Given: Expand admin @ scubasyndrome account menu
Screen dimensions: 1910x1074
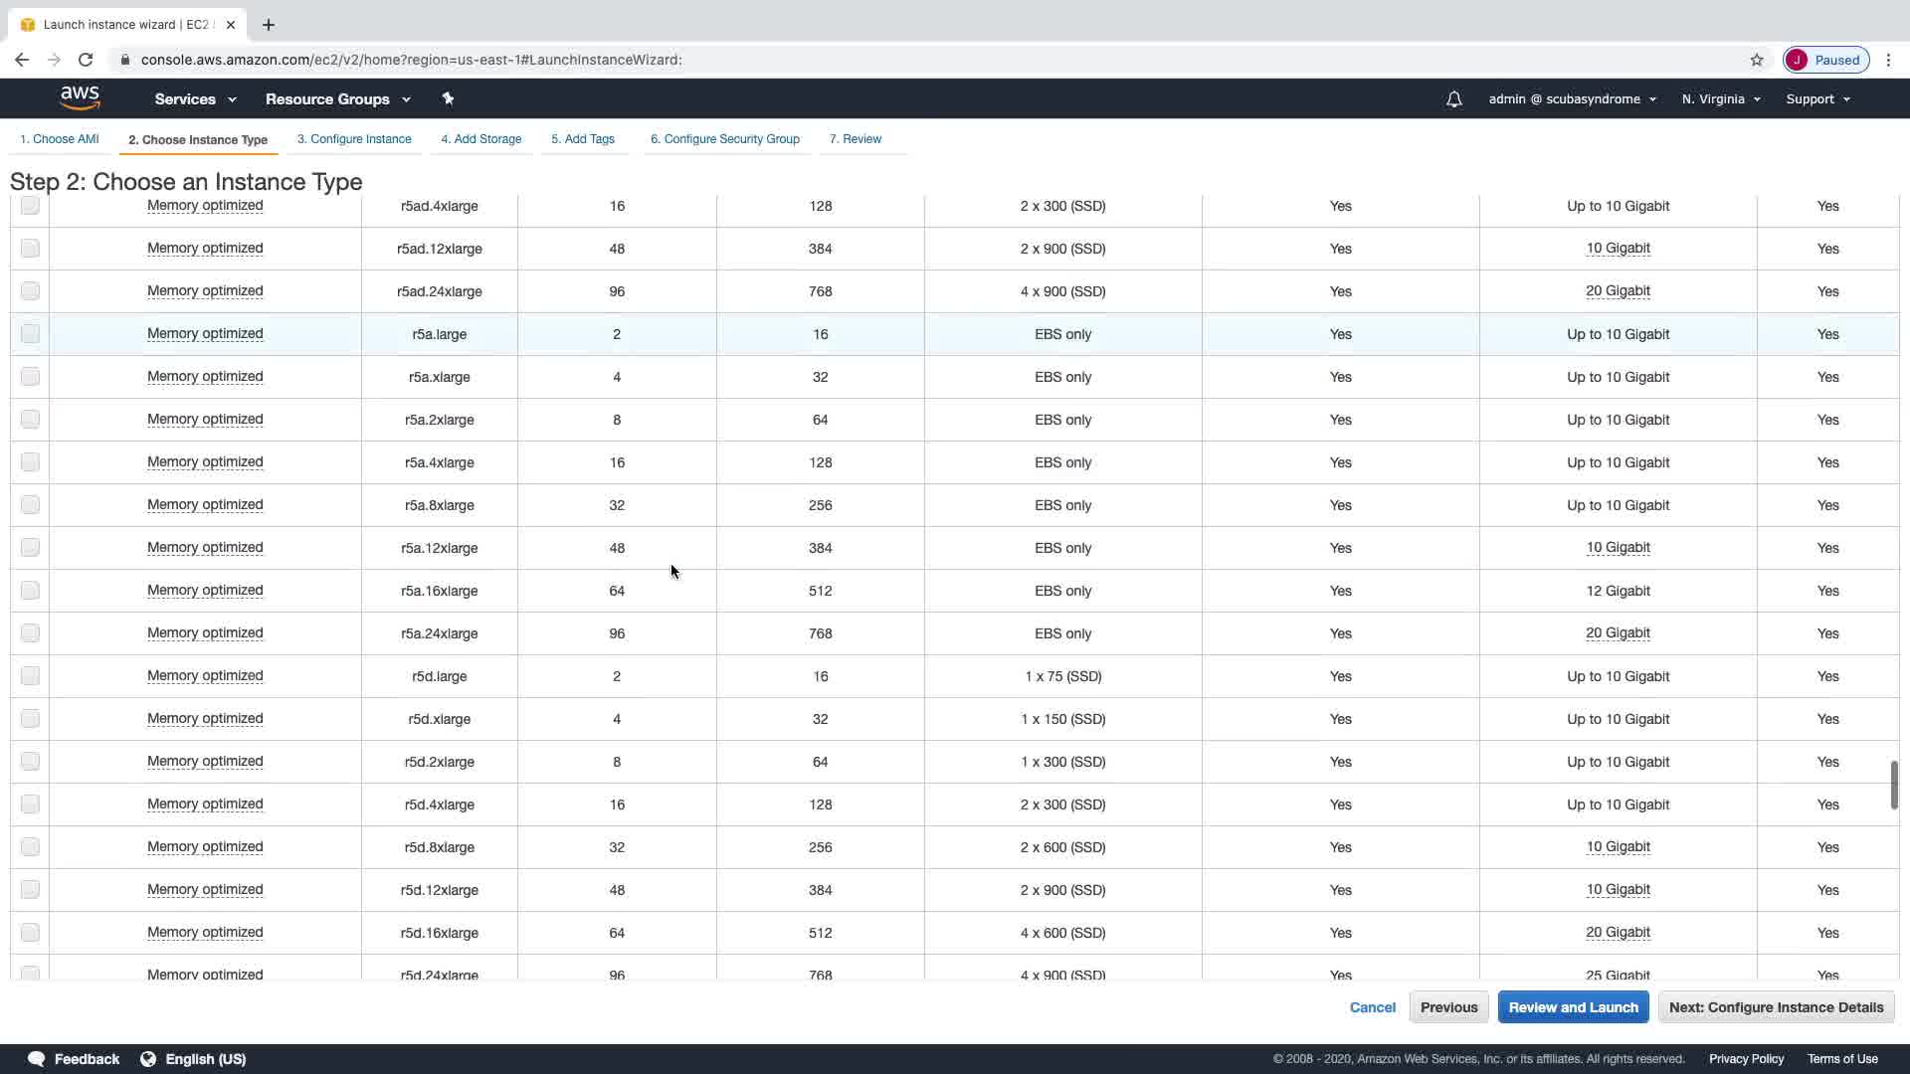Looking at the screenshot, I should (x=1572, y=99).
